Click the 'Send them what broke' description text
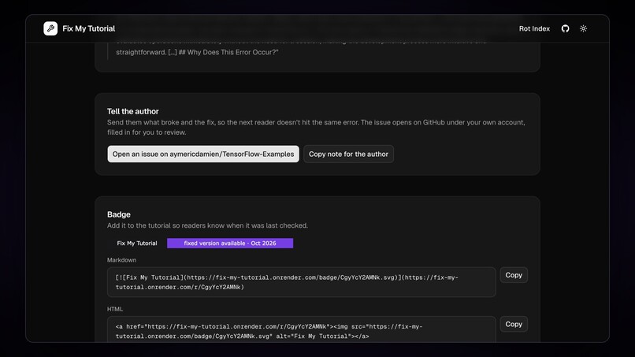The width and height of the screenshot is (635, 357). click(316, 127)
